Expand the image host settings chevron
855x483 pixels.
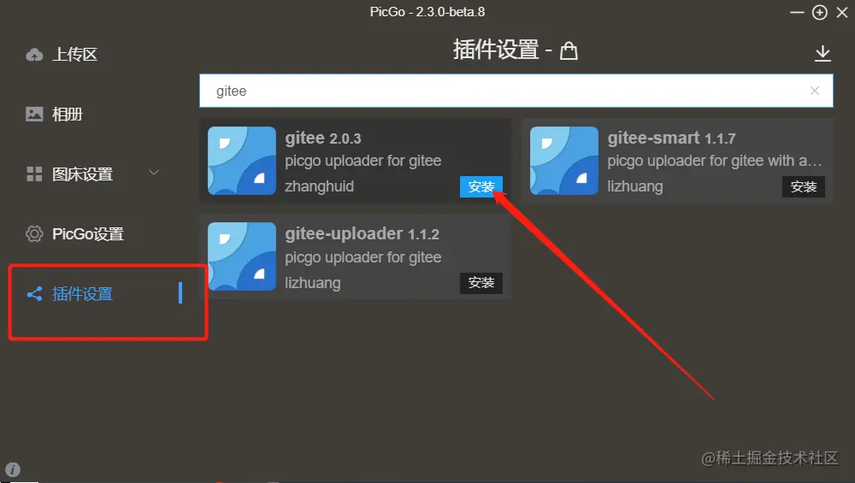click(x=154, y=173)
